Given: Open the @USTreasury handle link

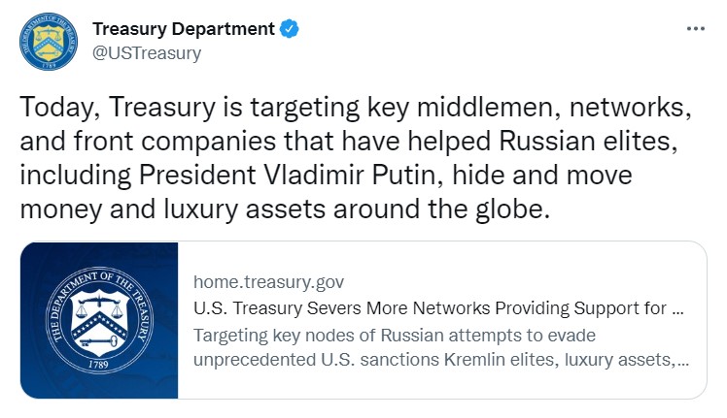Looking at the screenshot, I should point(147,53).
